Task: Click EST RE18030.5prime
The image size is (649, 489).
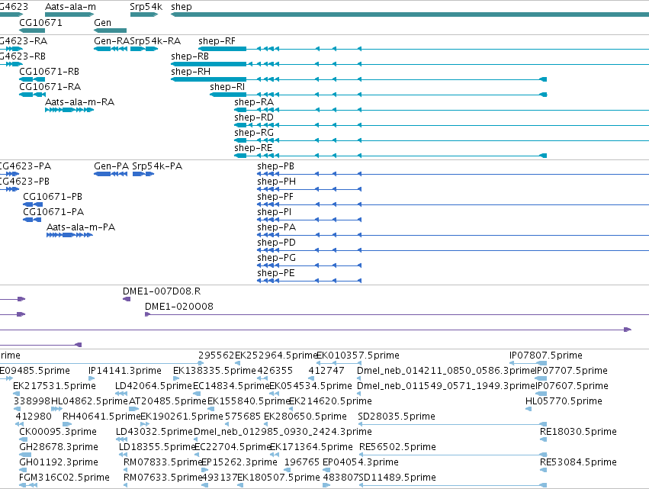Action: pos(578,432)
